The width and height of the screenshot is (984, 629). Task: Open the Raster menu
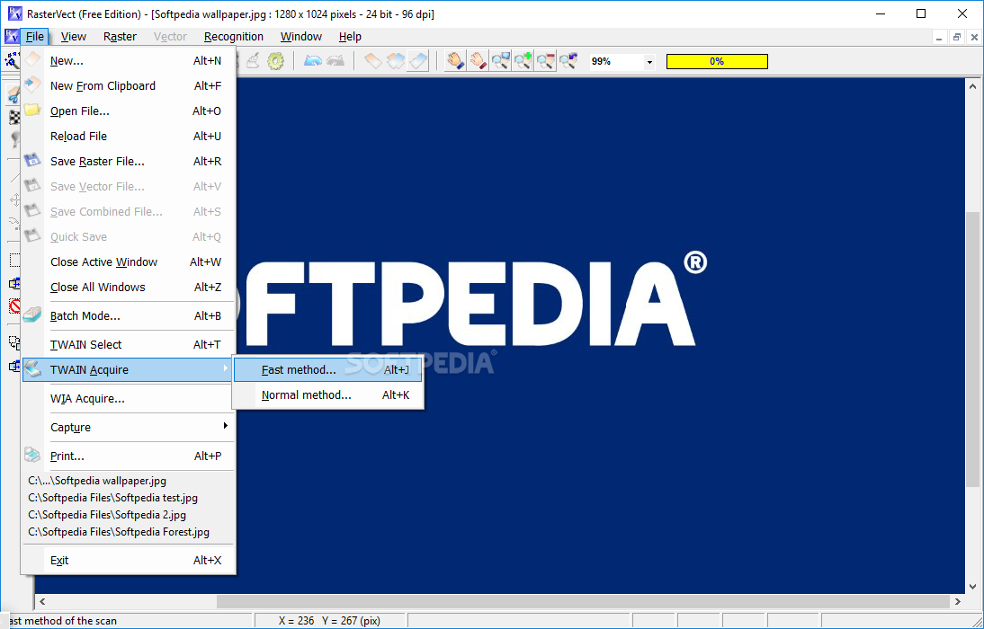point(120,36)
